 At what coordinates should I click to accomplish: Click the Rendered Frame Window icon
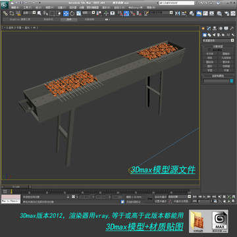[233, 13]
